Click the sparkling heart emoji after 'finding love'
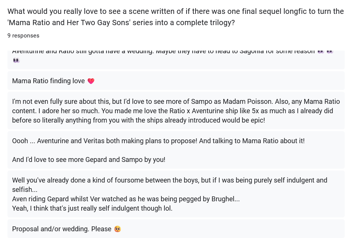The image size is (345, 238). point(91,81)
